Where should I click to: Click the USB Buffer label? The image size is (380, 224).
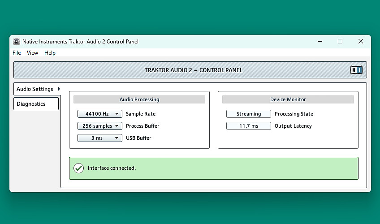tap(138, 138)
